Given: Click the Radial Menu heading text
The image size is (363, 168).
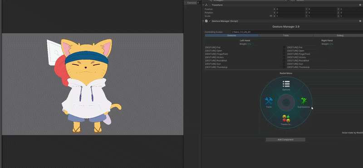Looking at the screenshot, I should (286, 73).
